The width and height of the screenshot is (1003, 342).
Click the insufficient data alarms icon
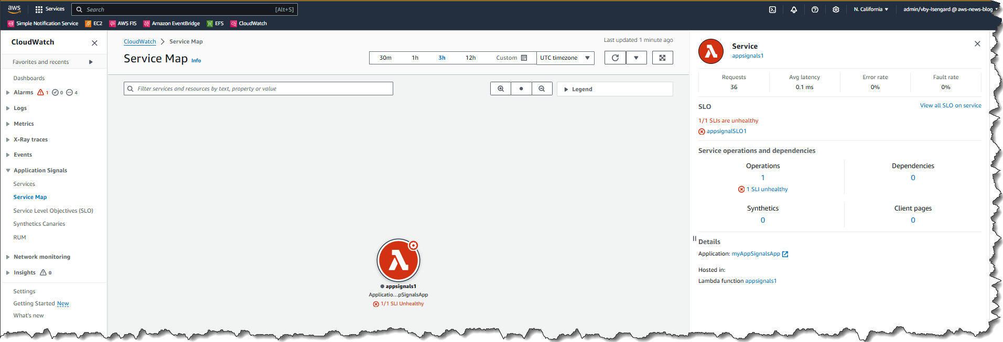click(69, 93)
